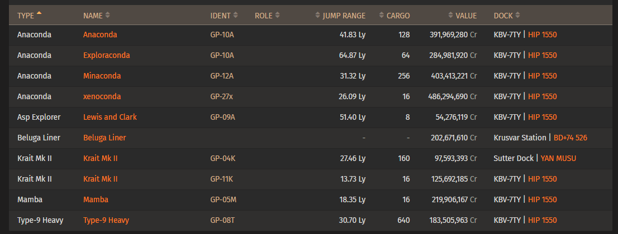618x234 pixels.
Task: Click the TYPE column sort arrow icon
Action: pyautogui.click(x=39, y=13)
